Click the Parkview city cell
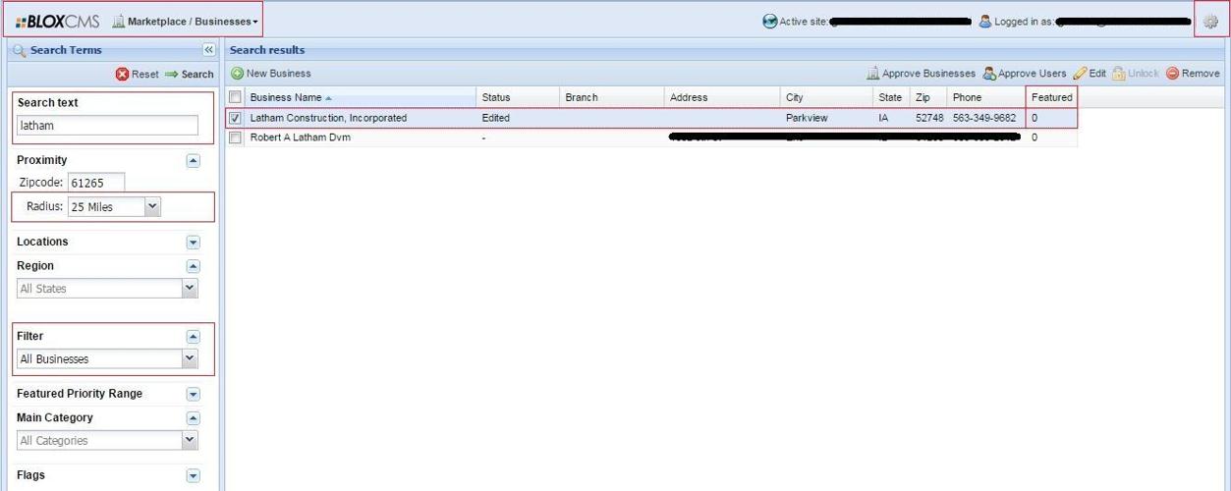 tap(808, 118)
